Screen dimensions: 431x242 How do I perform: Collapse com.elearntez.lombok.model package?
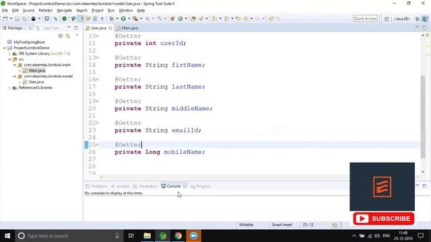tap(15, 76)
